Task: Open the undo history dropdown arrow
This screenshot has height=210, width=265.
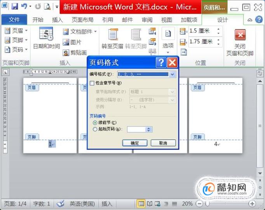Action: [x=30, y=7]
